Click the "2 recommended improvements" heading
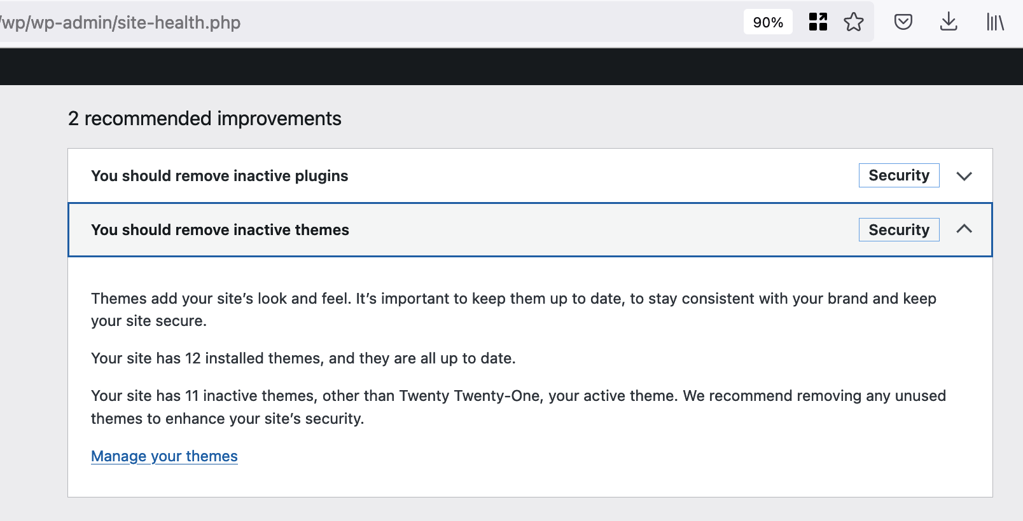 tap(204, 119)
